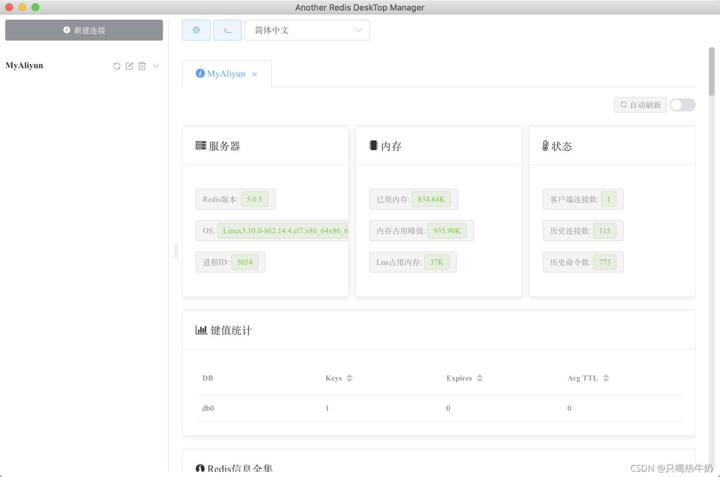Click the DB column header
The image size is (720, 477).
click(x=208, y=378)
